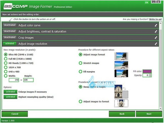Screen dimensions: 164x123
Task: Click the pencil icon for Adjust brightness, contrast & saturation
Action: pos(156,31)
